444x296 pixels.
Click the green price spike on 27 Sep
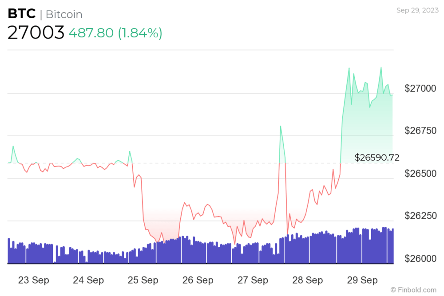282,144
